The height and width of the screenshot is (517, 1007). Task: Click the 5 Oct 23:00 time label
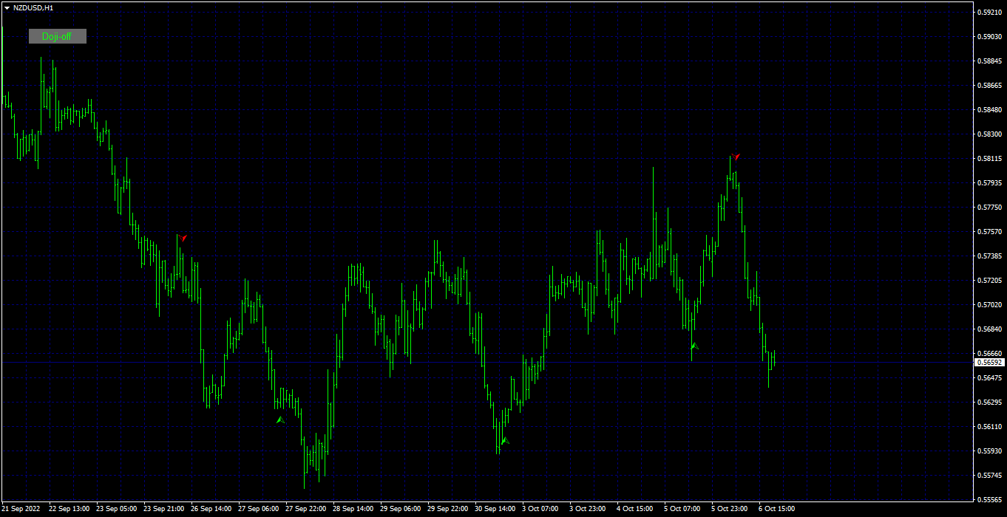[x=729, y=509]
